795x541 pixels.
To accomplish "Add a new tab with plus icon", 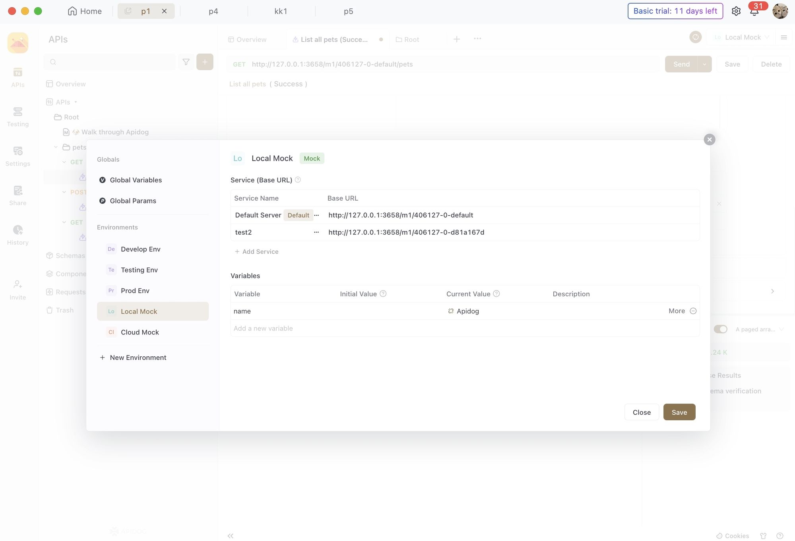I will pyautogui.click(x=457, y=39).
